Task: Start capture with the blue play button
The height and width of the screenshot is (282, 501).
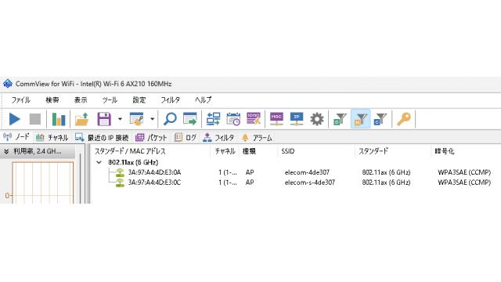Action: [14, 119]
